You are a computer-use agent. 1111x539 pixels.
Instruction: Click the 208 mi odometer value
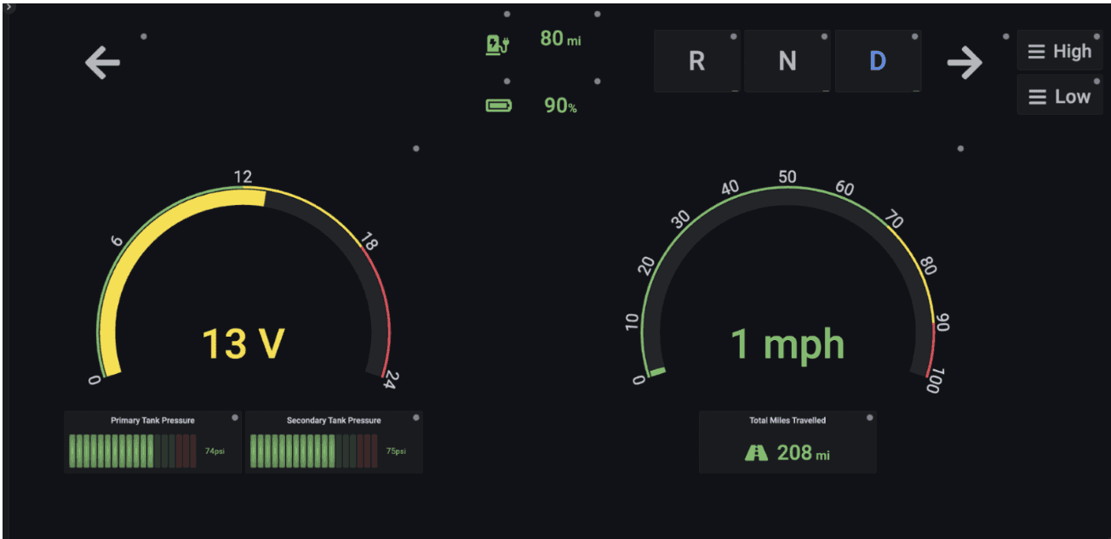pos(803,452)
